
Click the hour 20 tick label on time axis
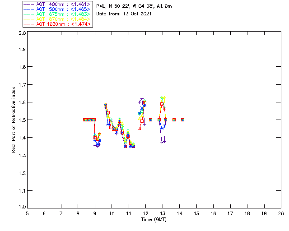point(281,213)
